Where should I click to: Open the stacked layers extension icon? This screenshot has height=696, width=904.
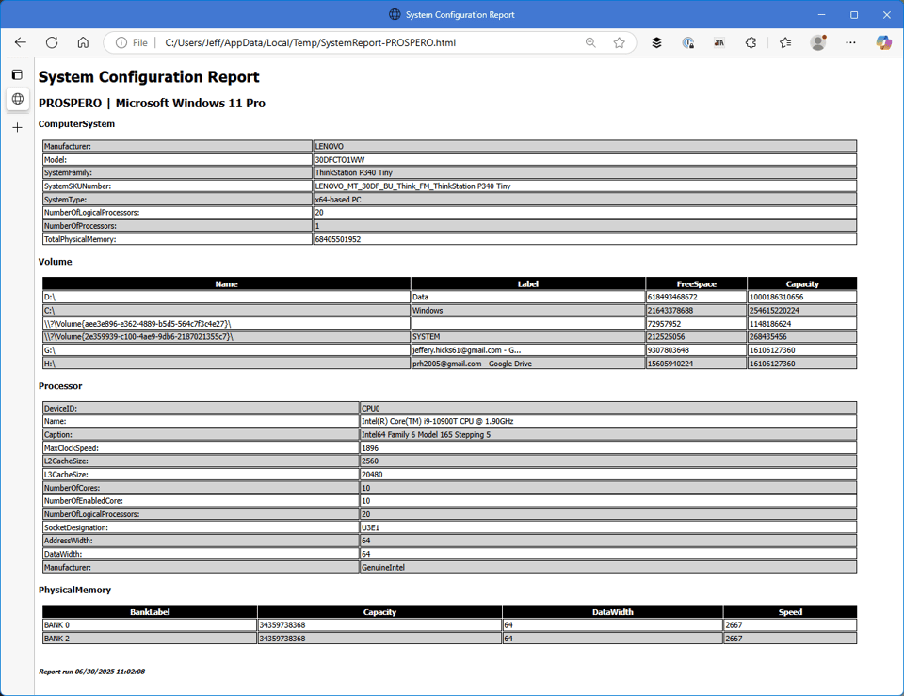pyautogui.click(x=656, y=42)
